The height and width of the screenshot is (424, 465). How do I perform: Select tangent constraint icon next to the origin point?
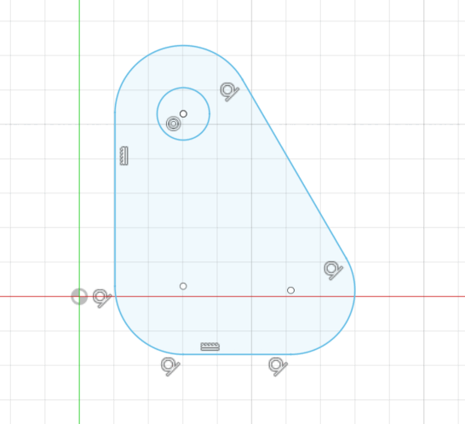click(x=102, y=298)
